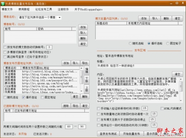Image resolution: width=186 pixels, height=138 pixels.
Task: Expand the 博客名称 dropdown list
Action: tap(60, 18)
